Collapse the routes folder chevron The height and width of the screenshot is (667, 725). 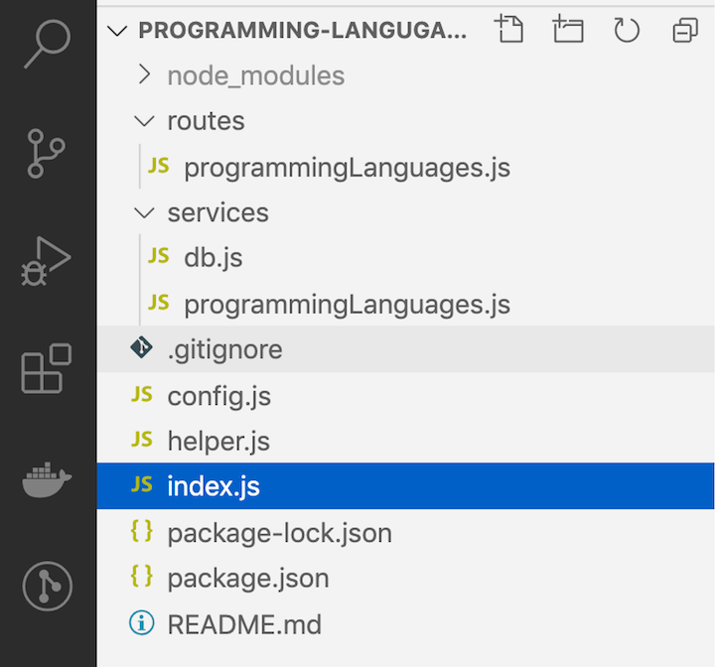(x=144, y=121)
